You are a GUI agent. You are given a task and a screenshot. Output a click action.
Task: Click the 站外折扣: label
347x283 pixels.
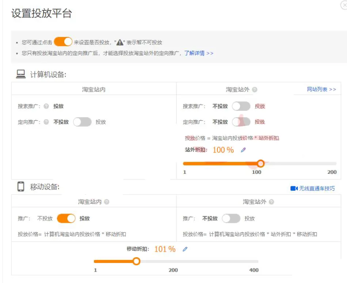pos(196,150)
